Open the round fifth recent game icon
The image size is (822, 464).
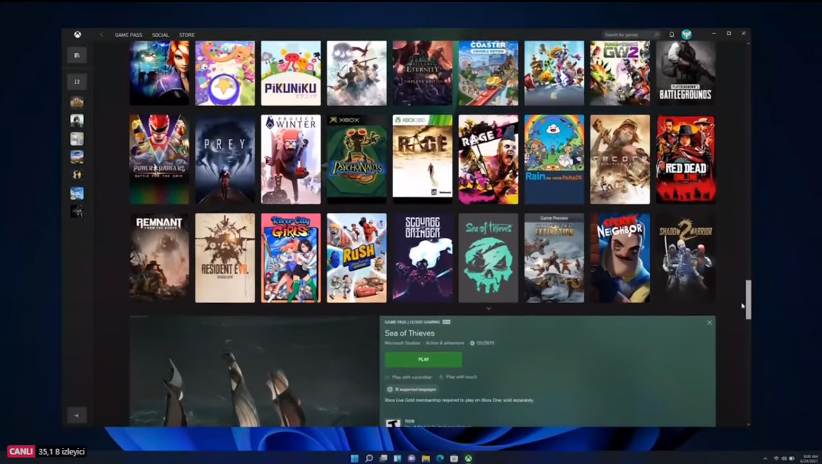77,174
